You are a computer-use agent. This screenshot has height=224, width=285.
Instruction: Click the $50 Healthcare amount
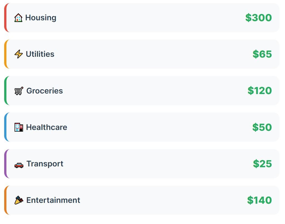262,127
